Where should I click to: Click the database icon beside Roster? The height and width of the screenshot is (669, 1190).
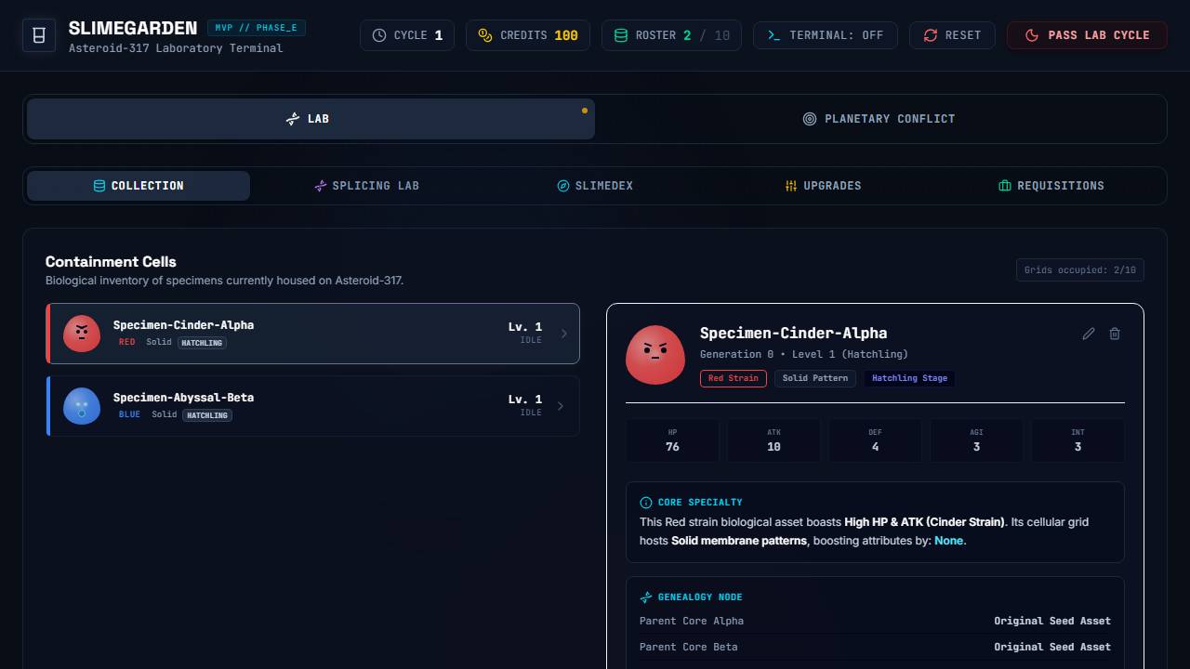click(x=621, y=35)
